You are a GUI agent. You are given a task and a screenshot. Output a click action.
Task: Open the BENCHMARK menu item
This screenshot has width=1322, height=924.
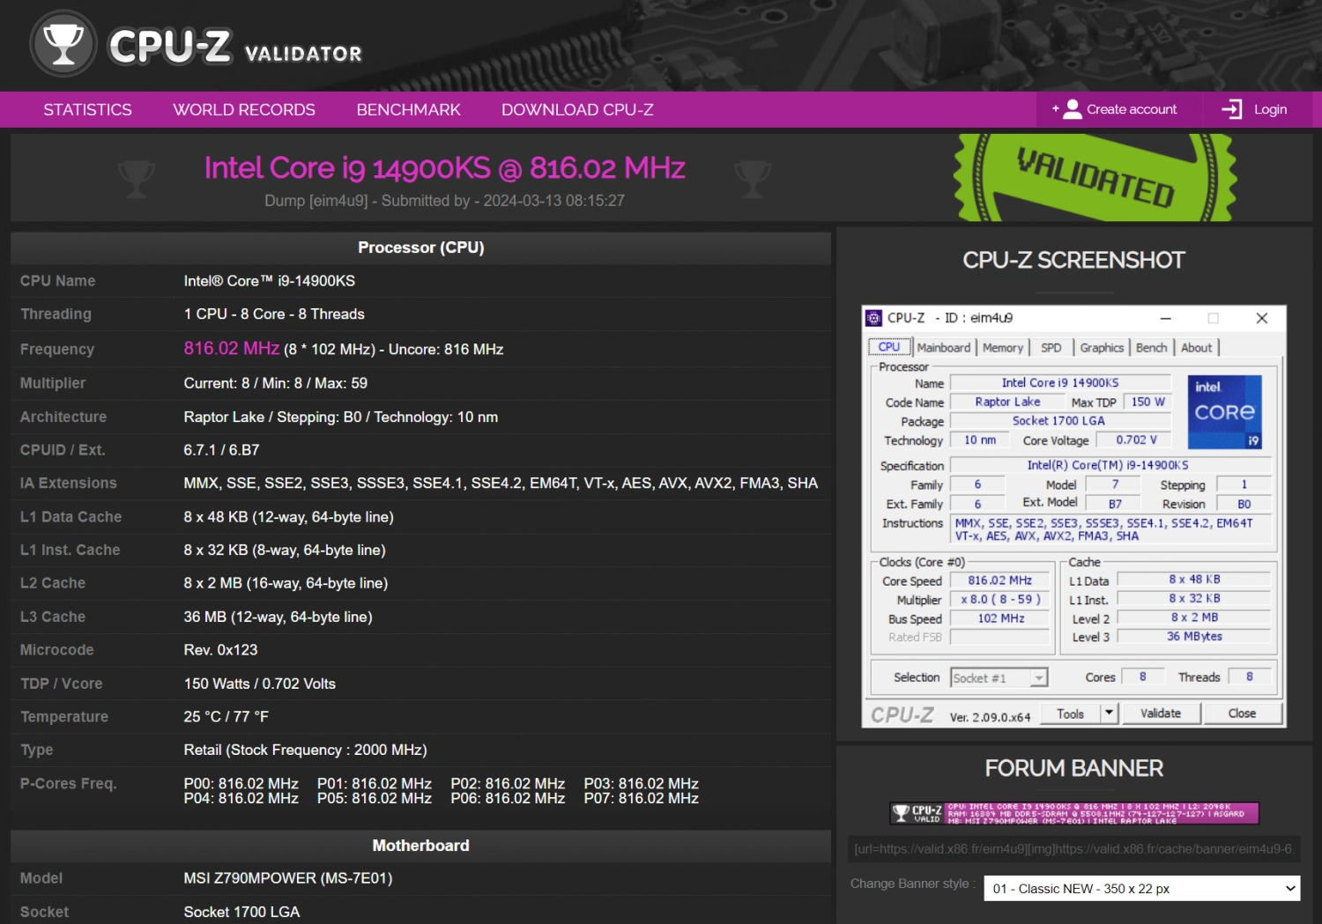(408, 110)
